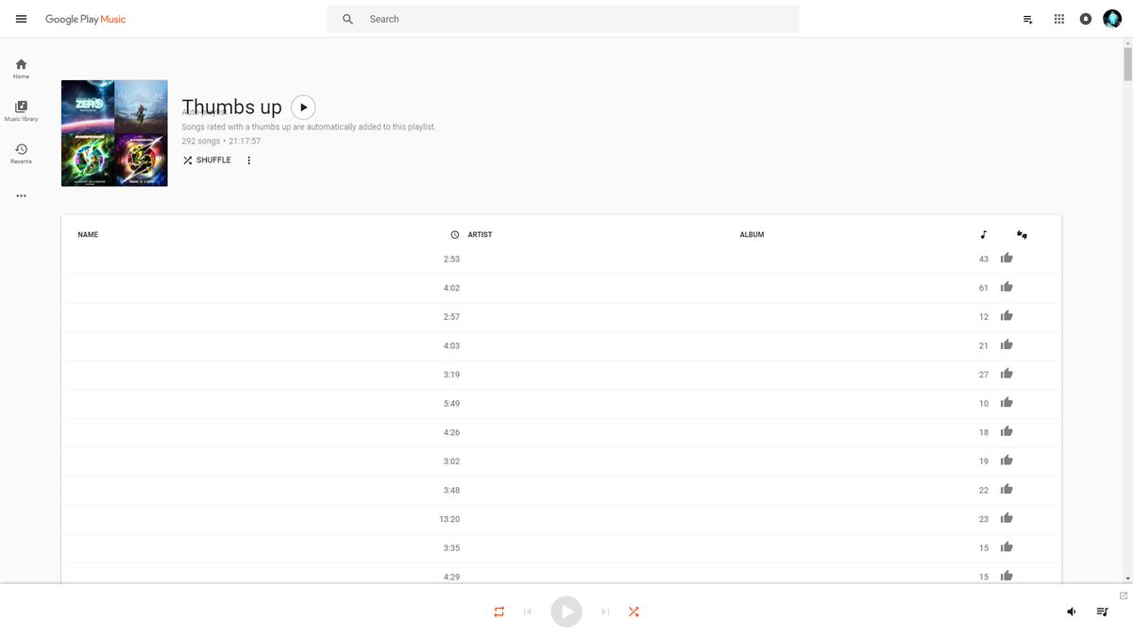Toggle thumbs up on 4:26 song
This screenshot has height=637, width=1133.
[x=1006, y=432]
